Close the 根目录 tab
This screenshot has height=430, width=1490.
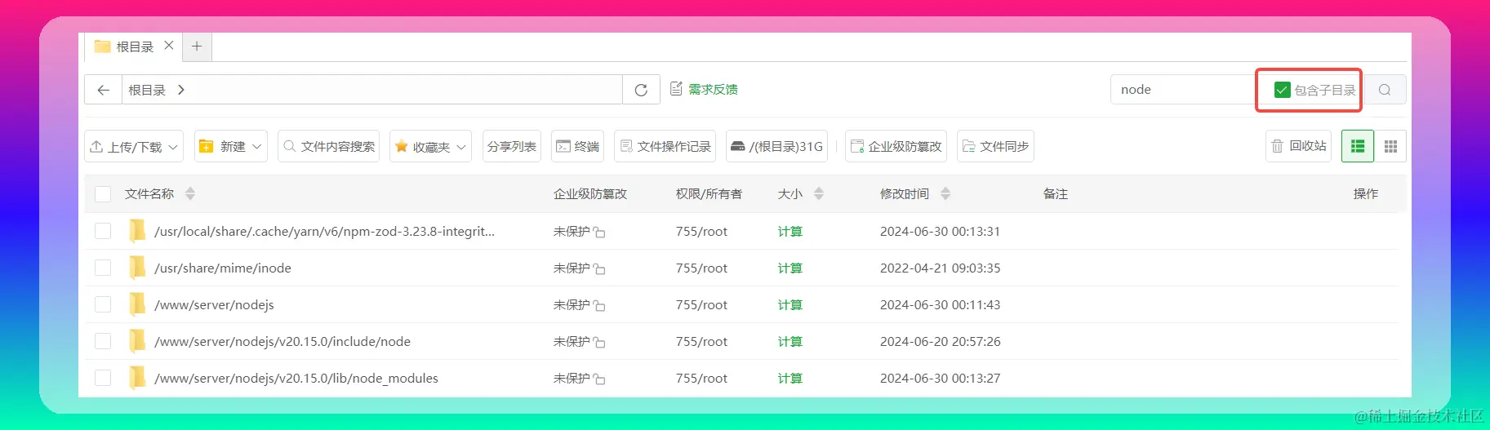168,46
